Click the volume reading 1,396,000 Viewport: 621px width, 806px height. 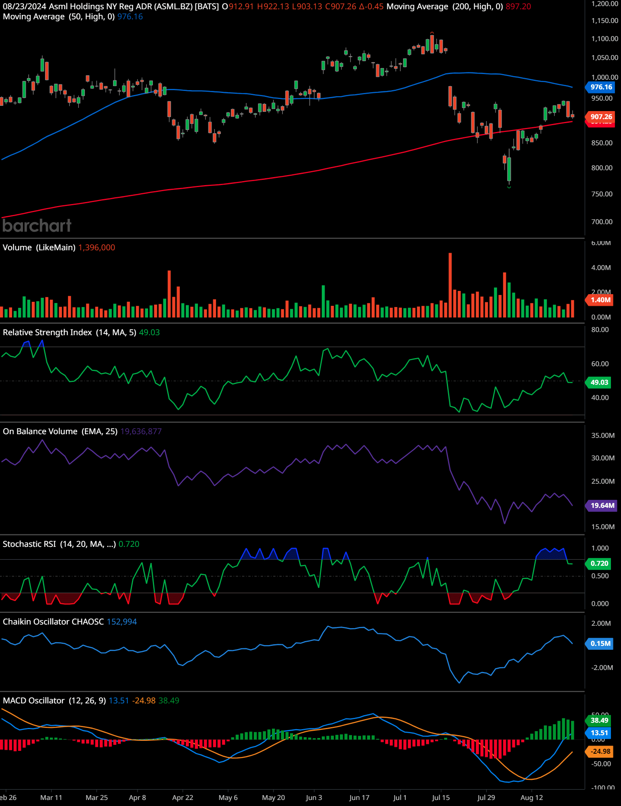(x=97, y=247)
